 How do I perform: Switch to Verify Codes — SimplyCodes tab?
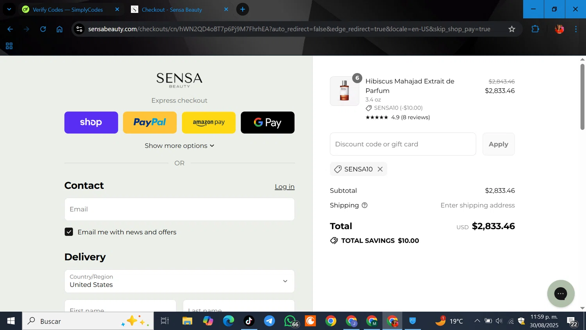(68, 9)
